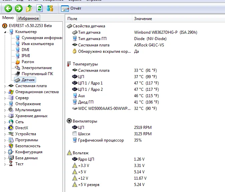This screenshot has height=192, width=225.
Task: Click the Электропитание icon
Action: (17, 68)
